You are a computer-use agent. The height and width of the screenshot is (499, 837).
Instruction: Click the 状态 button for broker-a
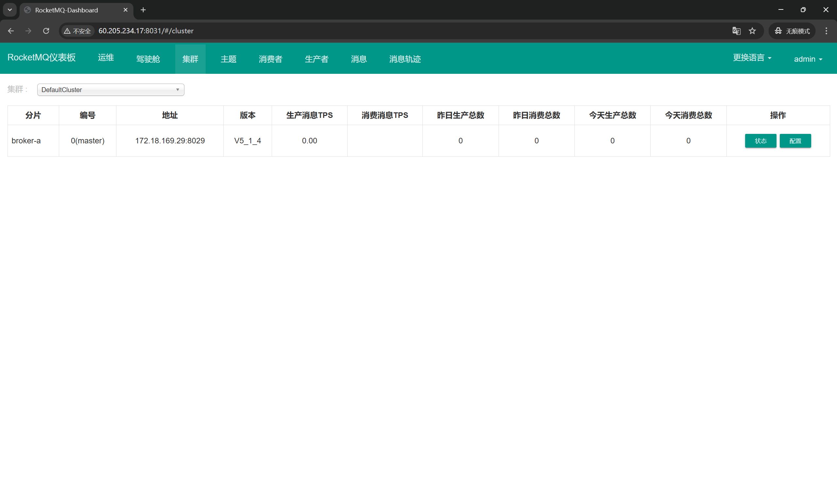tap(760, 141)
